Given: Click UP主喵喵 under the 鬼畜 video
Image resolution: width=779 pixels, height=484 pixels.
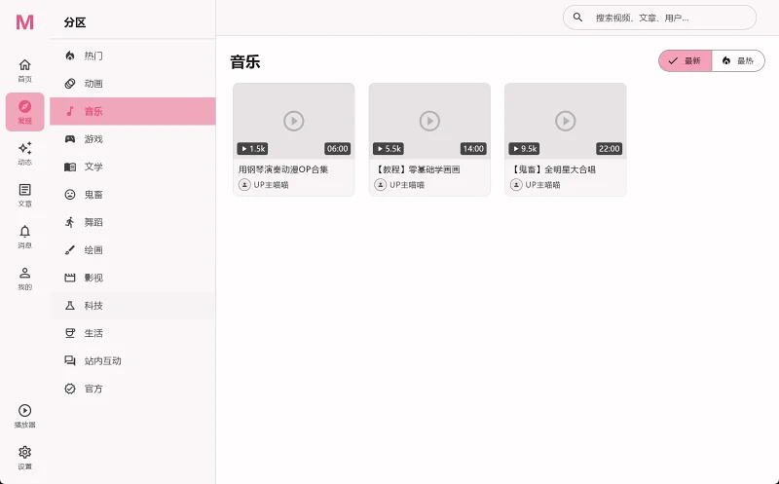Looking at the screenshot, I should tap(542, 185).
